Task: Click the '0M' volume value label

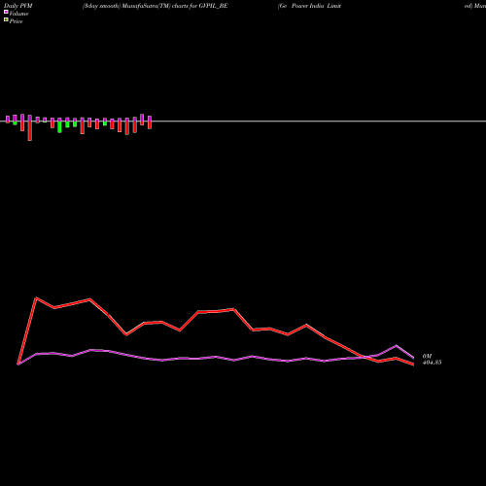Action: coord(427,356)
